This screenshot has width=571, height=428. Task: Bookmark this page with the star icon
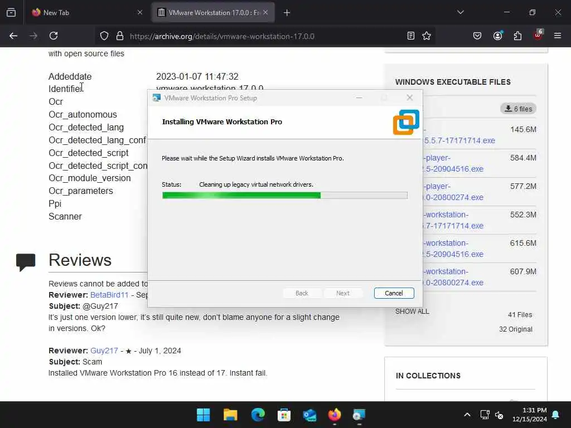tap(427, 36)
